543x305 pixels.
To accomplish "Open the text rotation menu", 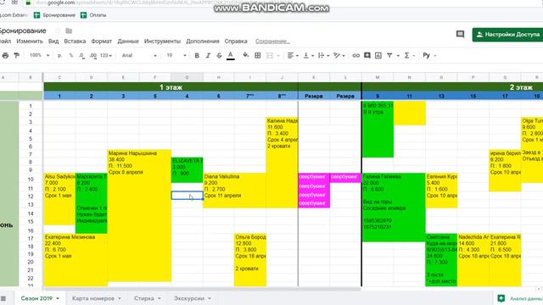I will click(339, 55).
